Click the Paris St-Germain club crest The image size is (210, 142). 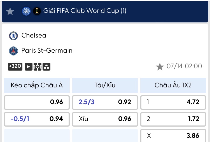tap(13, 51)
